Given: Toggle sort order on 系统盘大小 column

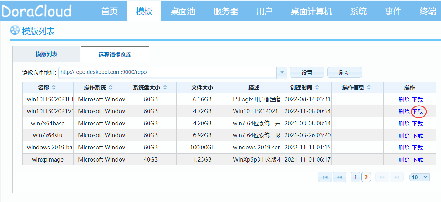Looking at the screenshot, I should coord(165,87).
